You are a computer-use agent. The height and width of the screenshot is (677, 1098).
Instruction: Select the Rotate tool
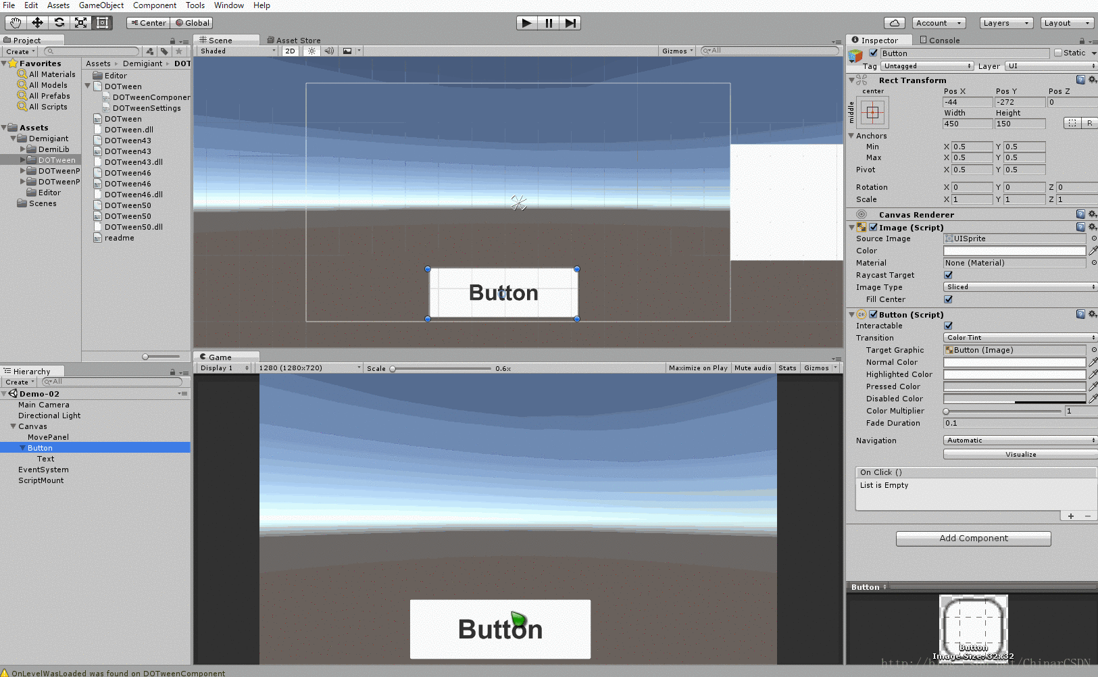point(59,23)
